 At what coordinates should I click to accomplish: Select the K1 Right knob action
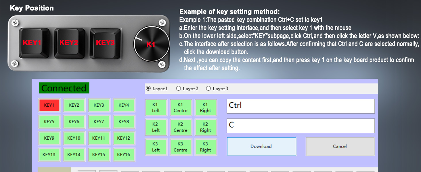[205, 107]
